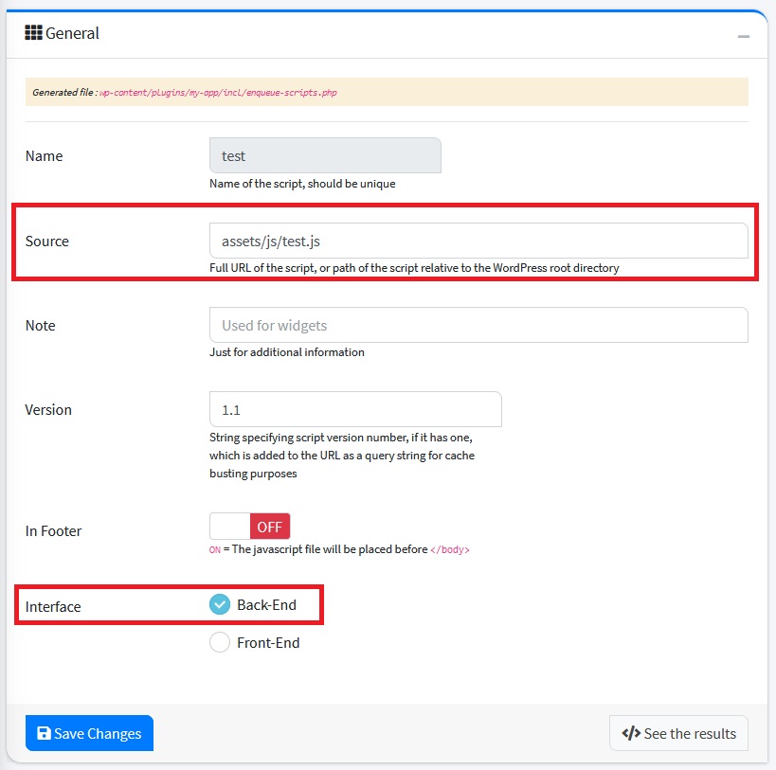Click the generated file path enqueue-scripts.php
This screenshot has width=776, height=770.
point(218,93)
